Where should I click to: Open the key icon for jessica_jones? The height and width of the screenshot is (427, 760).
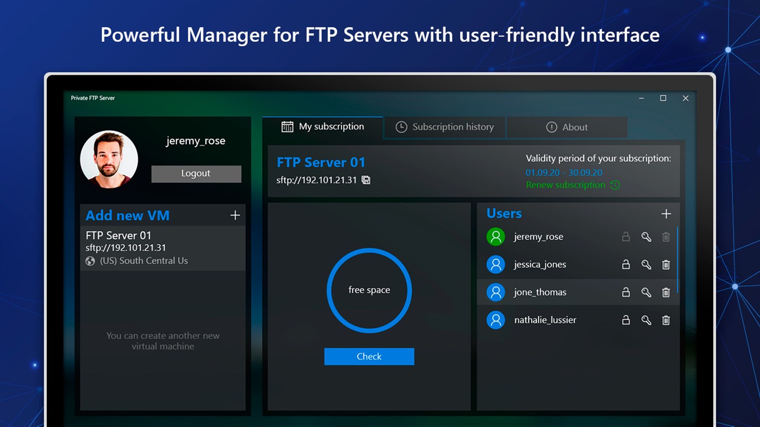(646, 264)
